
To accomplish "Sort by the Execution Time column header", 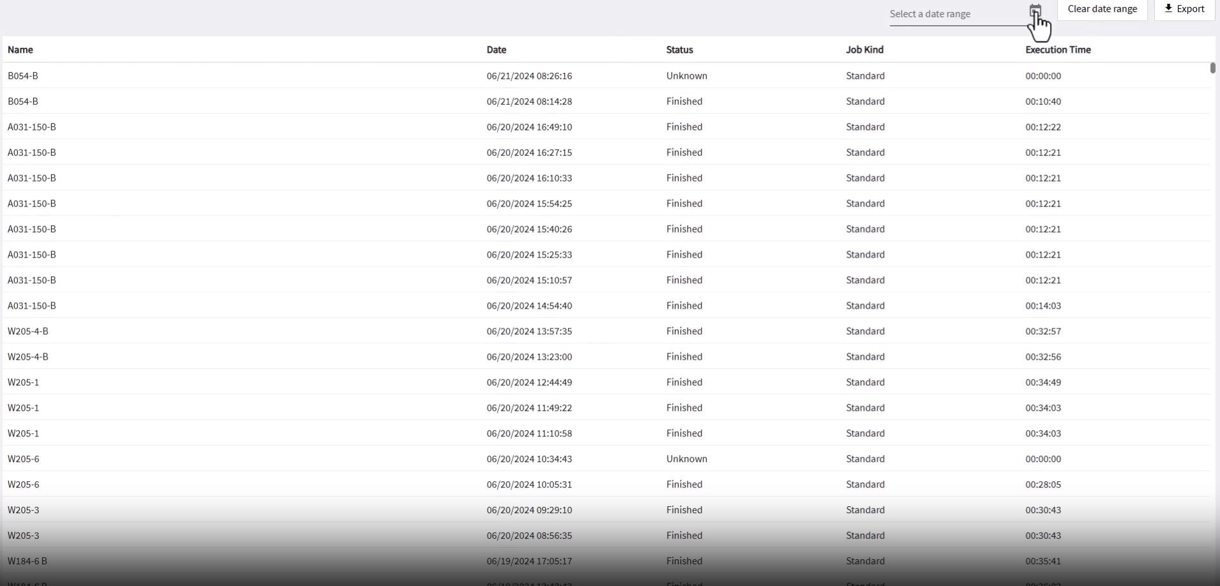I will (1058, 50).
